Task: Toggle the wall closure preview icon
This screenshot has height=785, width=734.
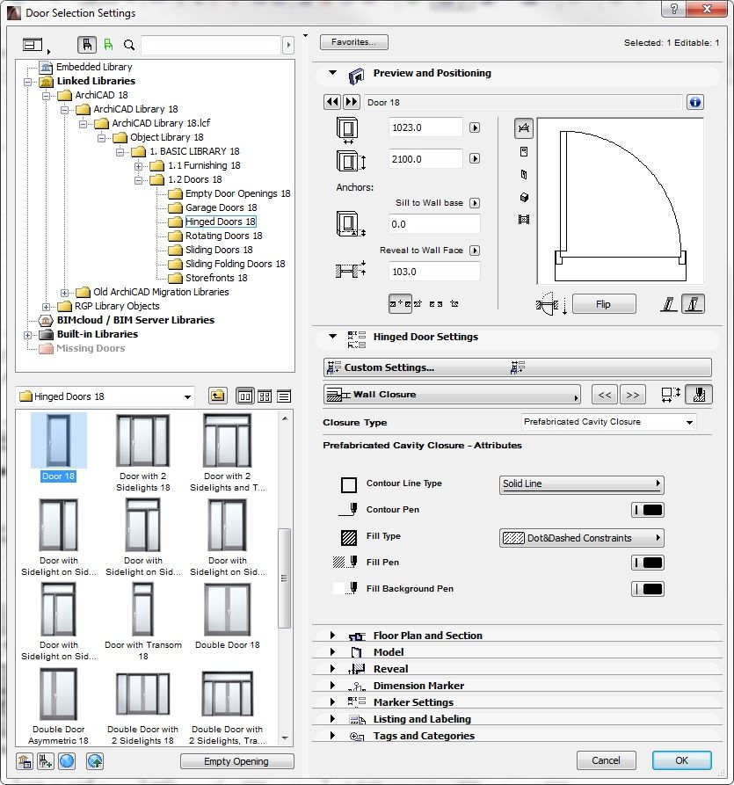Action: [699, 395]
